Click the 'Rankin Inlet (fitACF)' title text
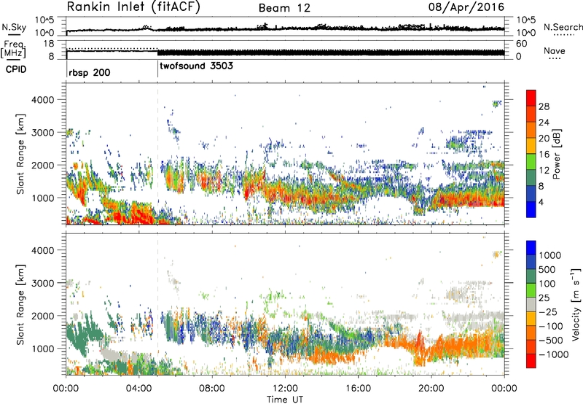This screenshot has width=583, height=404. point(133,7)
